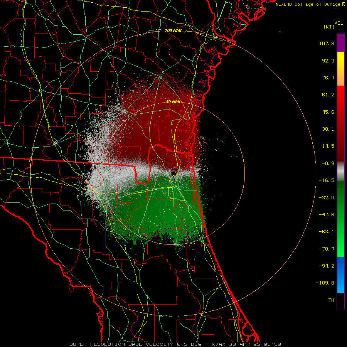The image size is (347, 347).
Task: Select the 92.3 velocity scale value
Action: coord(328,61)
